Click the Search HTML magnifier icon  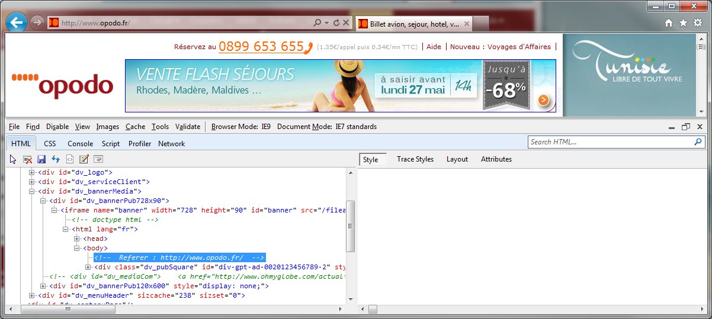698,142
